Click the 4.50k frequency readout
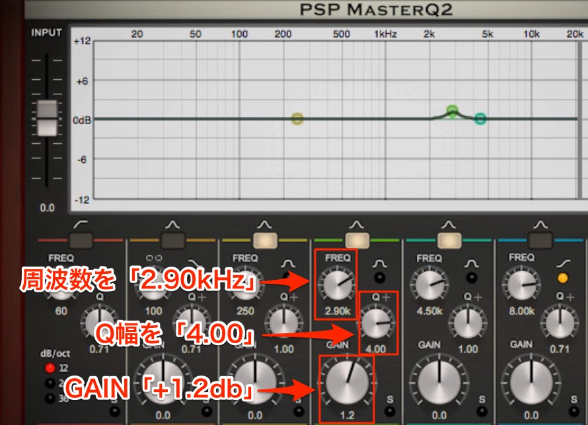Image resolution: width=588 pixels, height=425 pixels. tap(429, 311)
